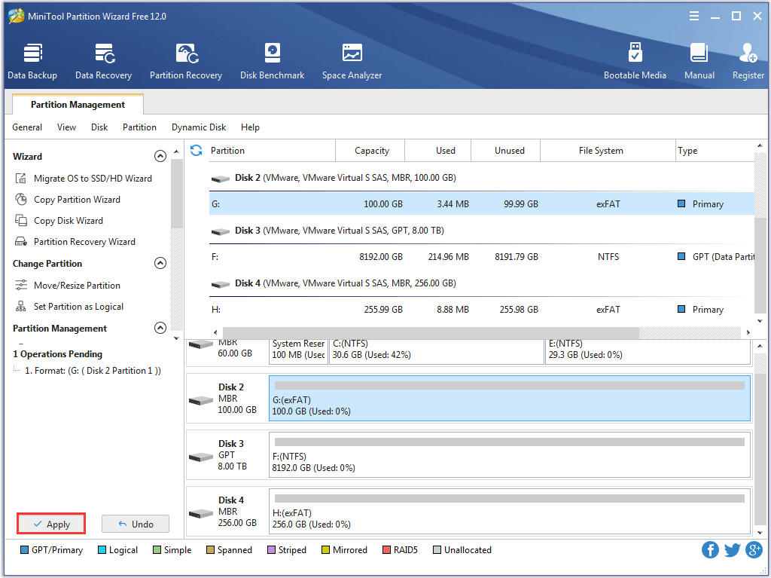Click the Logical legend color swatch
The image size is (771, 578).
pos(102,549)
